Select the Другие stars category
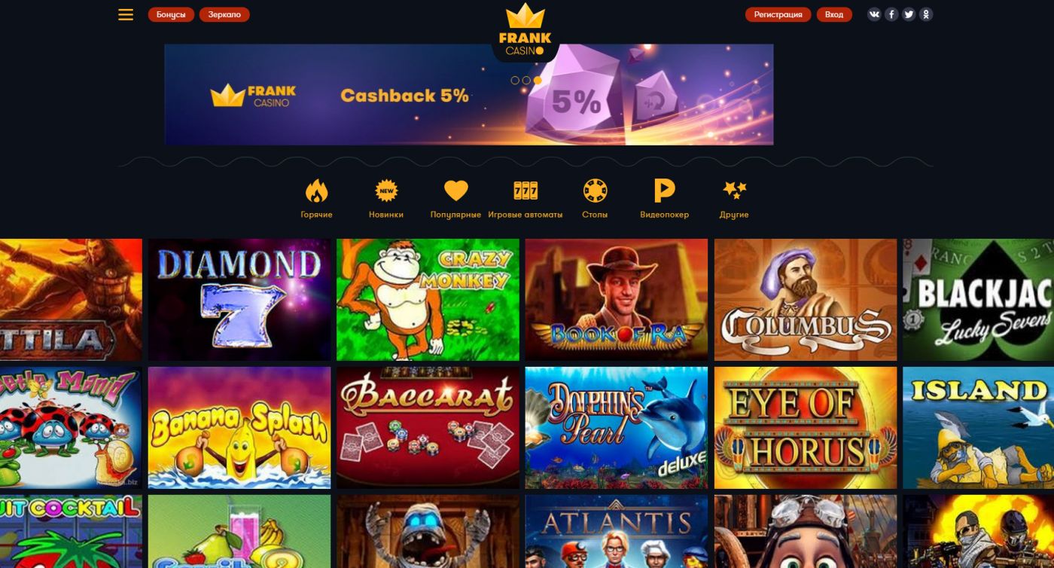1054x568 pixels. coord(734,199)
